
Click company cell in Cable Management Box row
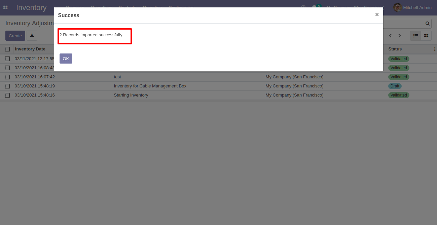[x=294, y=86]
